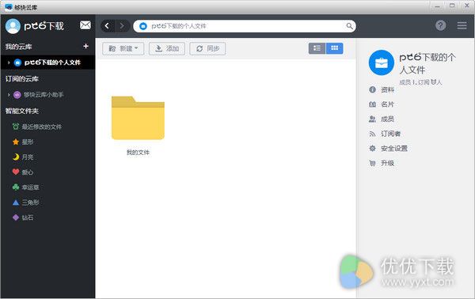Open the help question mark icon
The height and width of the screenshot is (299, 475).
click(440, 25)
